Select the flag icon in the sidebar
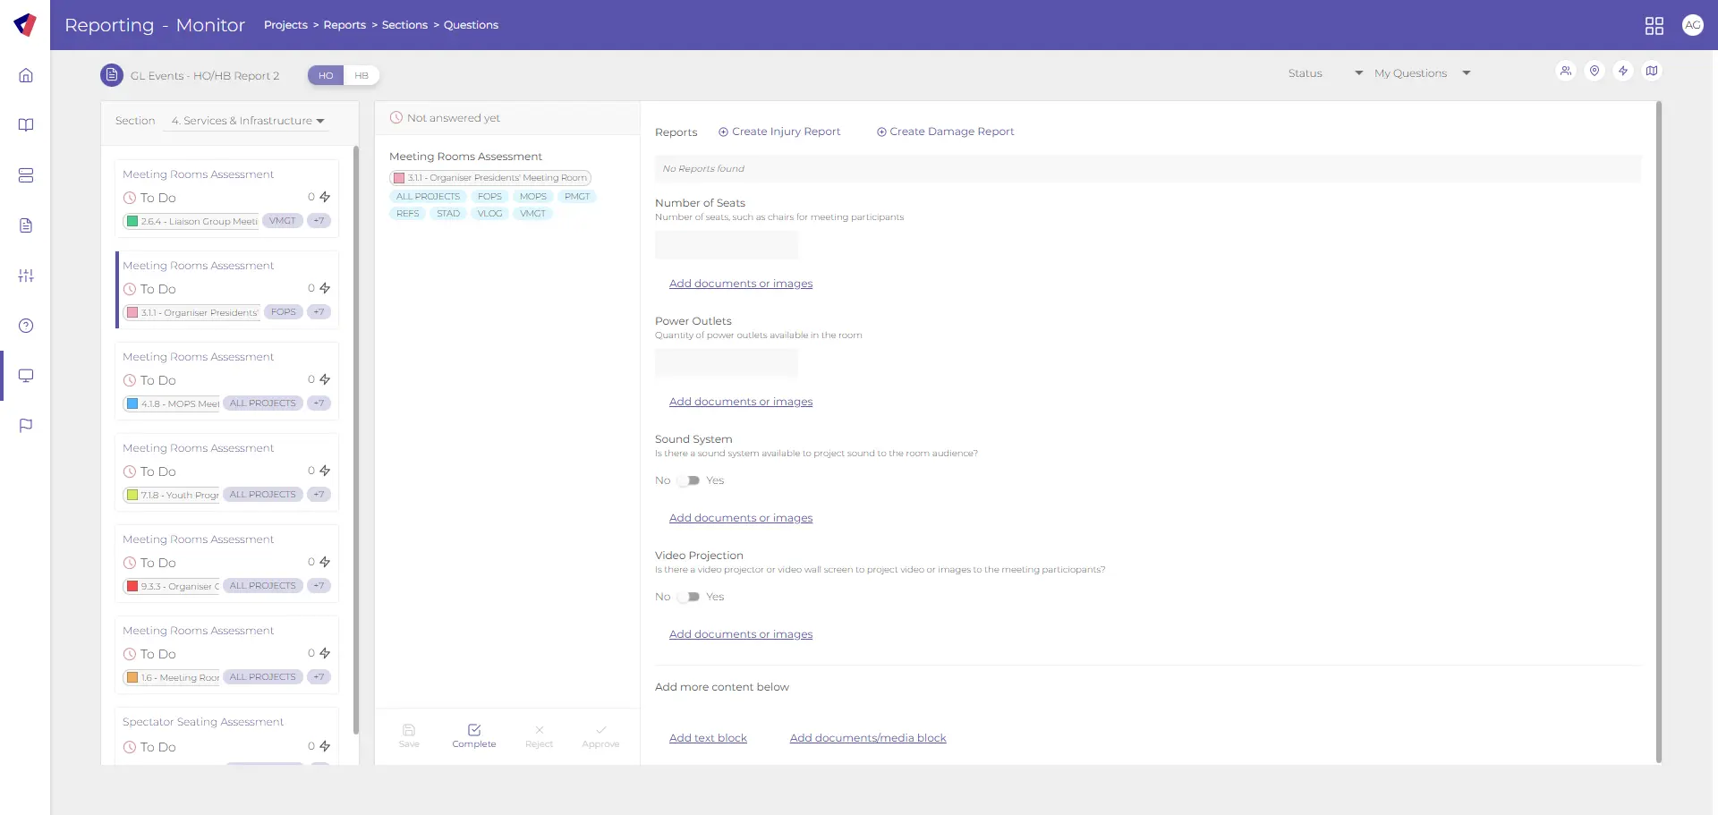1718x815 pixels. click(26, 425)
